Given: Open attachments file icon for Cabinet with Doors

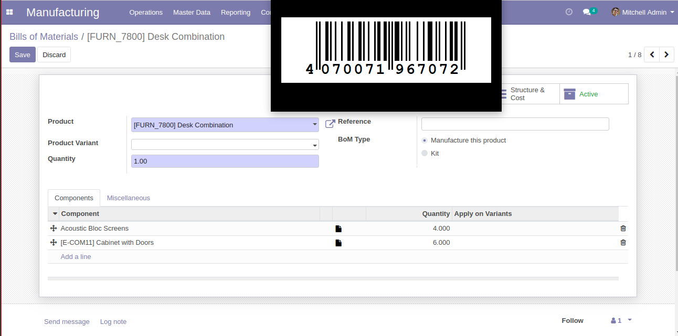Looking at the screenshot, I should pyautogui.click(x=338, y=243).
